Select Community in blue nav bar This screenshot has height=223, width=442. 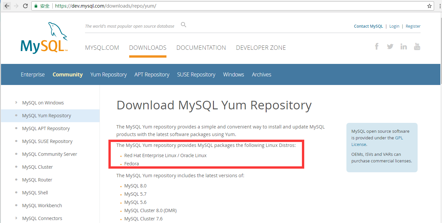pos(68,74)
